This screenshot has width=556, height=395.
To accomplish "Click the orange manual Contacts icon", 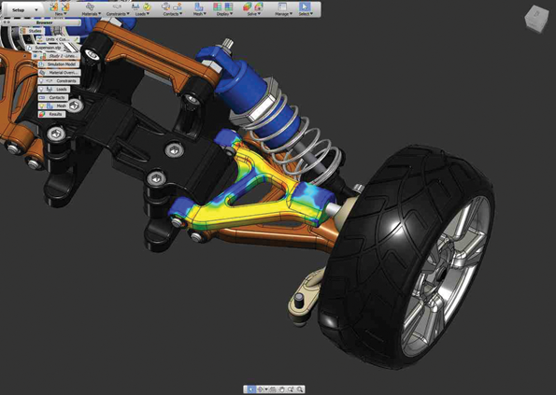I will point(178,7).
